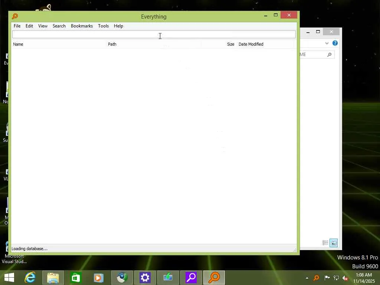Viewport: 380px width, 285px height.
Task: Minimize the Everything window
Action: (266, 15)
